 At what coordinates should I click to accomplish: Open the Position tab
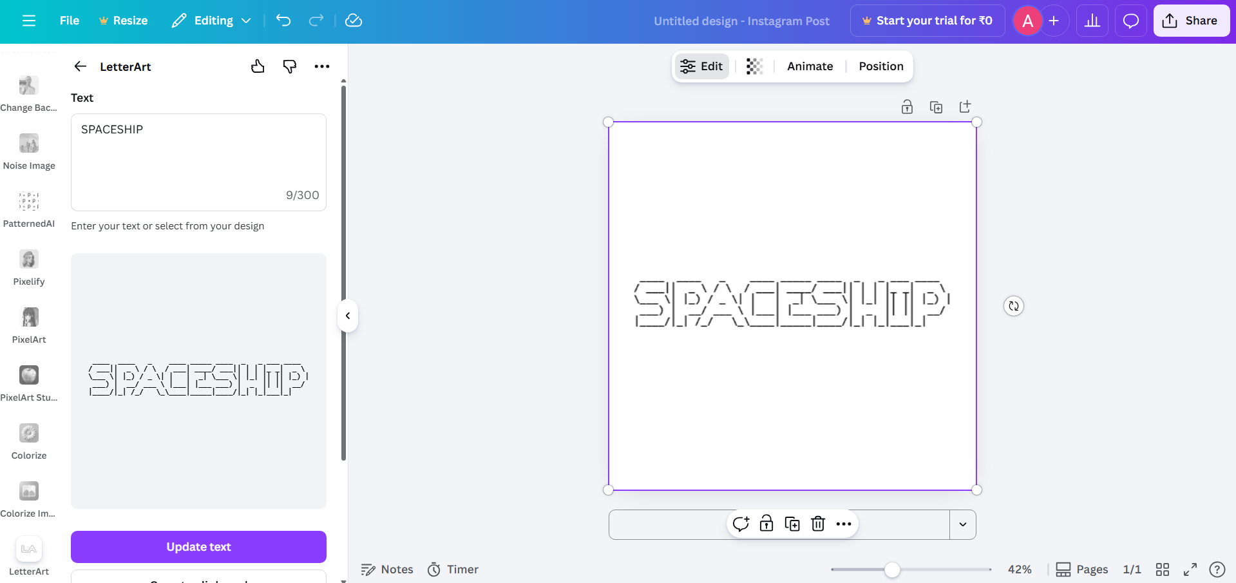[x=881, y=66]
